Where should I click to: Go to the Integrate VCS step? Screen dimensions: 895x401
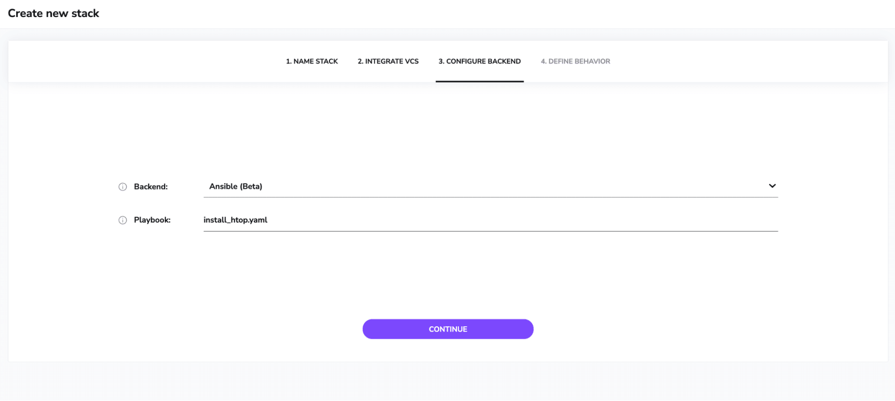tap(388, 61)
